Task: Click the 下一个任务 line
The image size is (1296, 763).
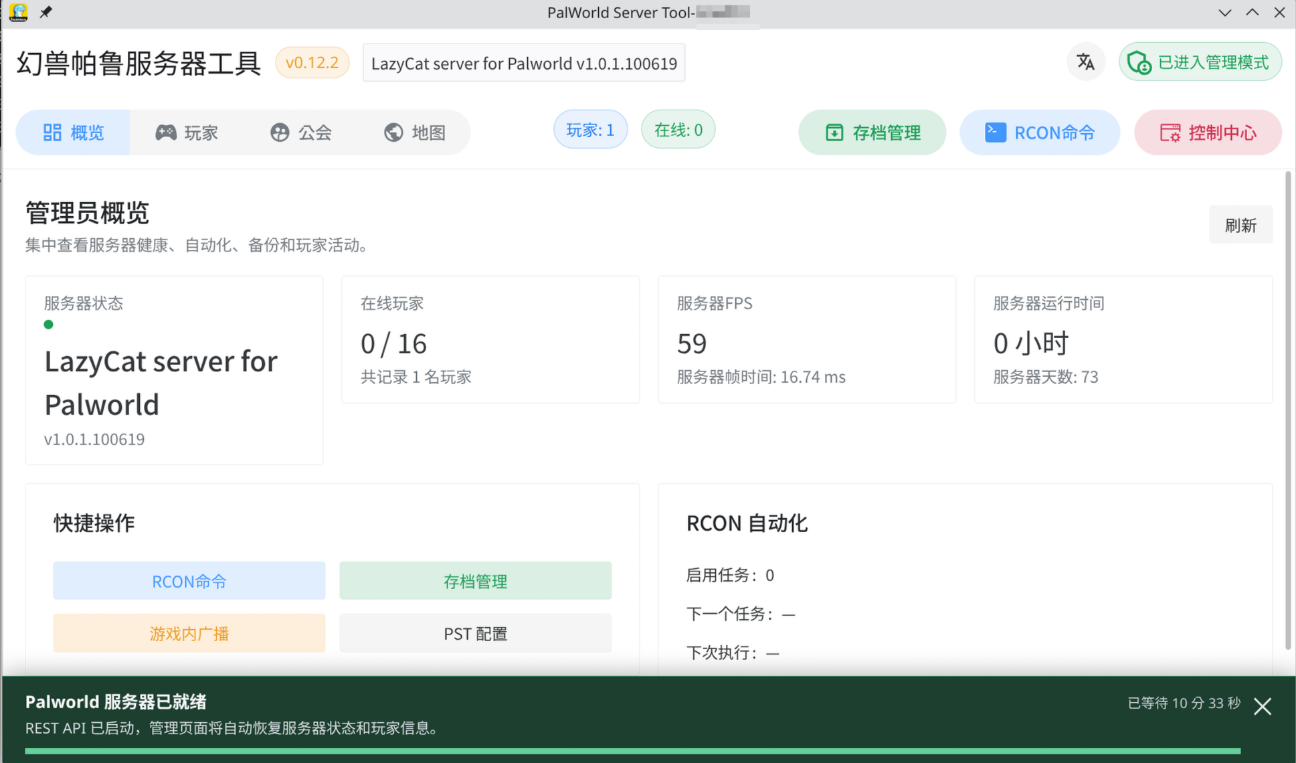Action: tap(741, 614)
